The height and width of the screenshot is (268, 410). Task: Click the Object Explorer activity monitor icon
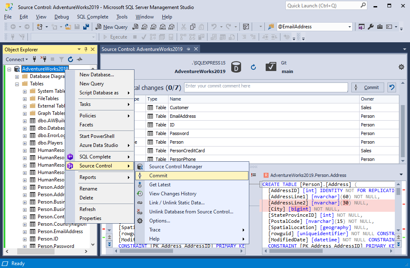80,60
